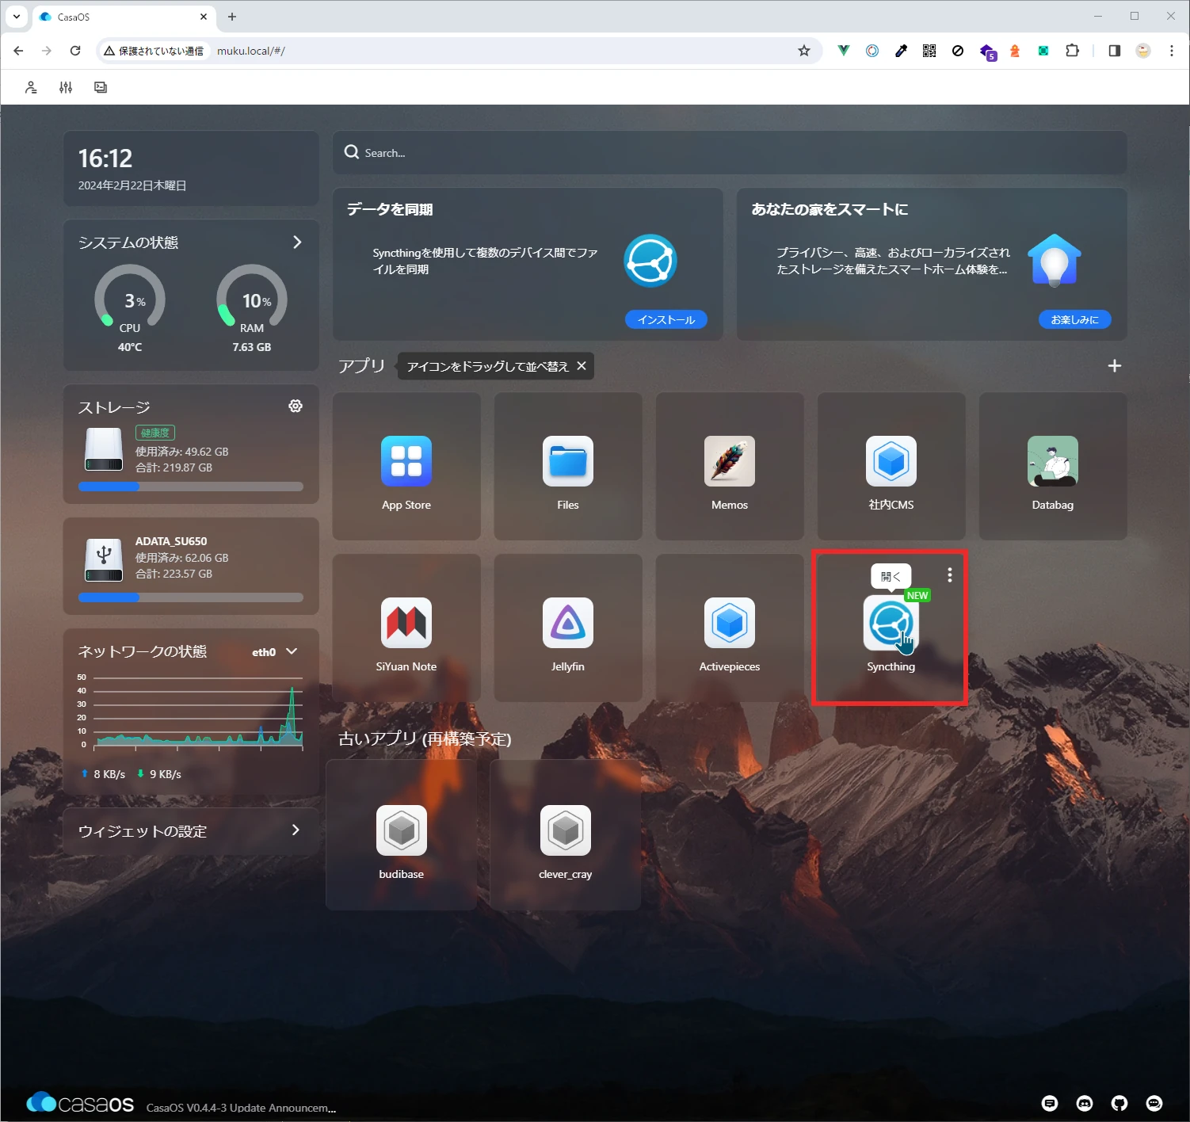This screenshot has width=1190, height=1122.
Task: Launch the Databag app
Action: click(1053, 461)
